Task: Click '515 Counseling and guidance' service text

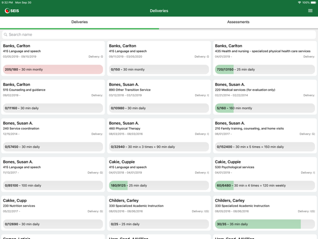Action: point(24,90)
